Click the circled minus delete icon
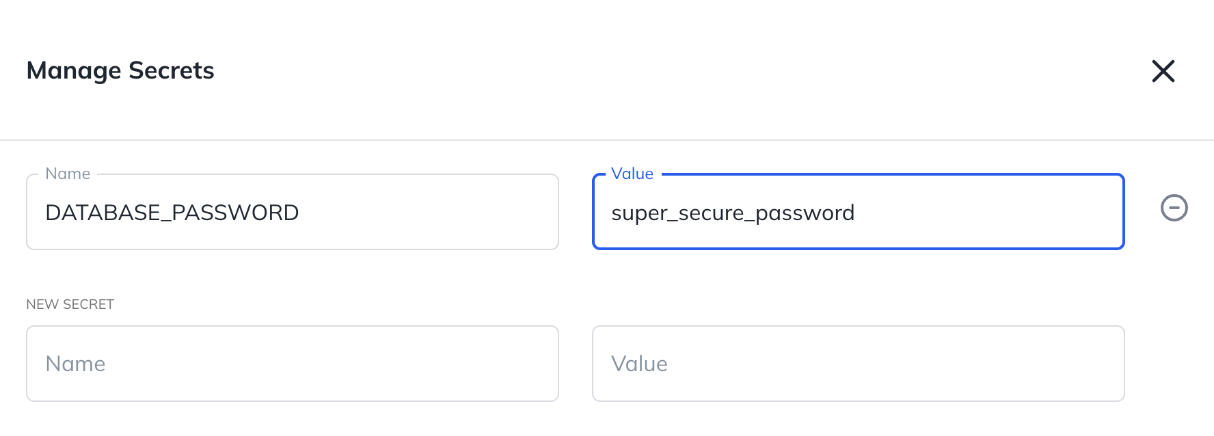1214x436 pixels. [1174, 208]
